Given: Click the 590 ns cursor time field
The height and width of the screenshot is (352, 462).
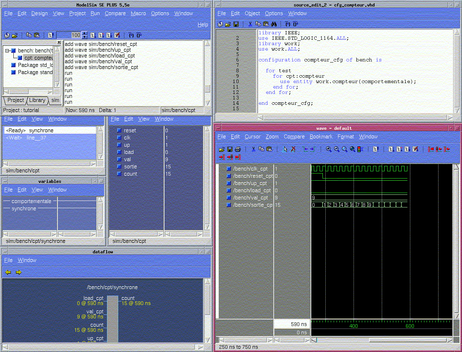Looking at the screenshot, I should click(292, 324).
